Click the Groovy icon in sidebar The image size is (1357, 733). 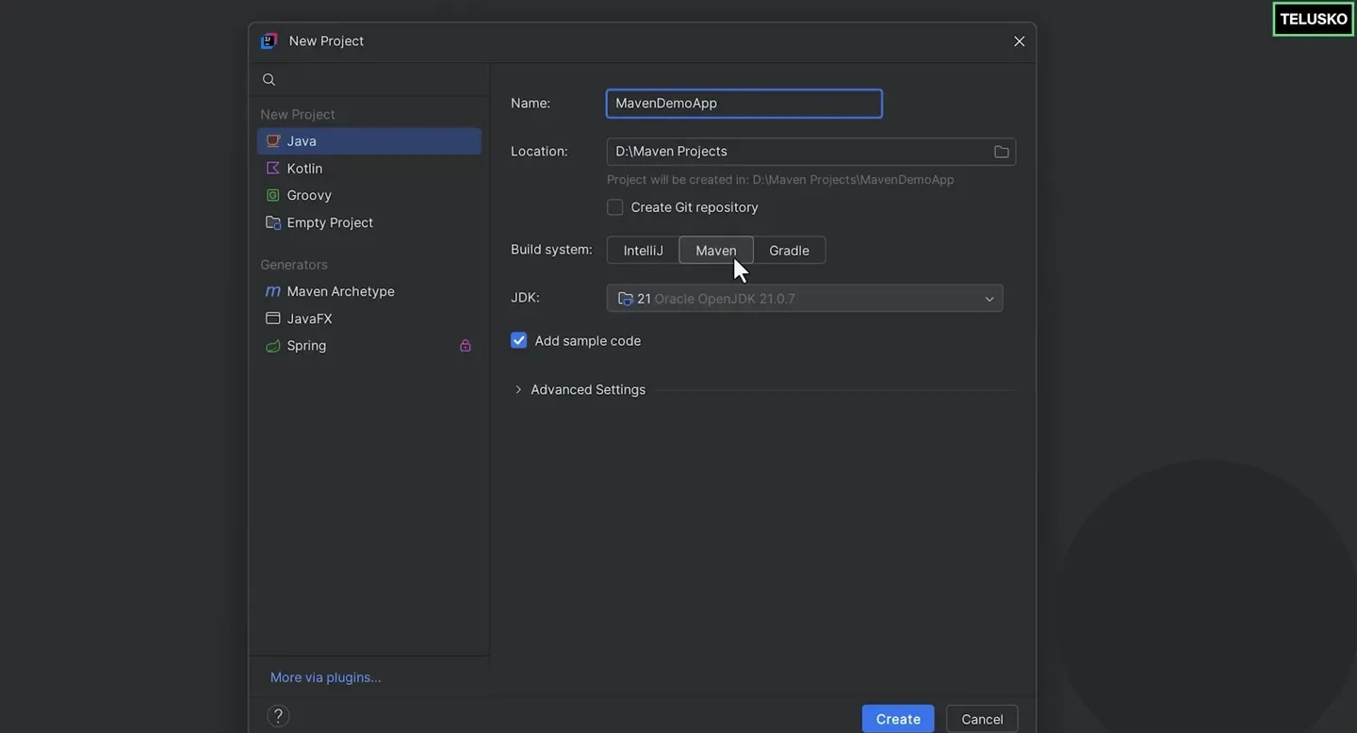[x=273, y=195]
